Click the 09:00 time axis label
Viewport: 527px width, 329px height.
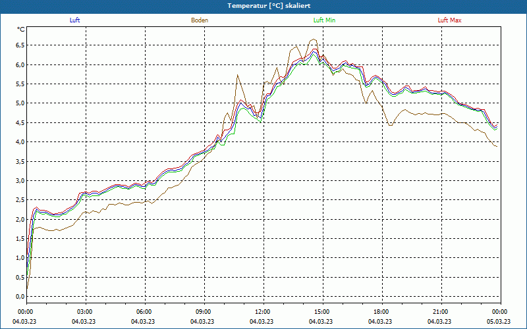(203, 312)
